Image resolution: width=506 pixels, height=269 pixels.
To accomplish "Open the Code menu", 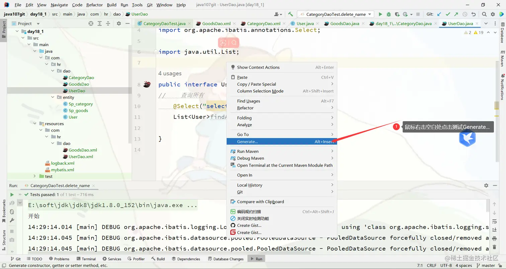I will click(77, 5).
